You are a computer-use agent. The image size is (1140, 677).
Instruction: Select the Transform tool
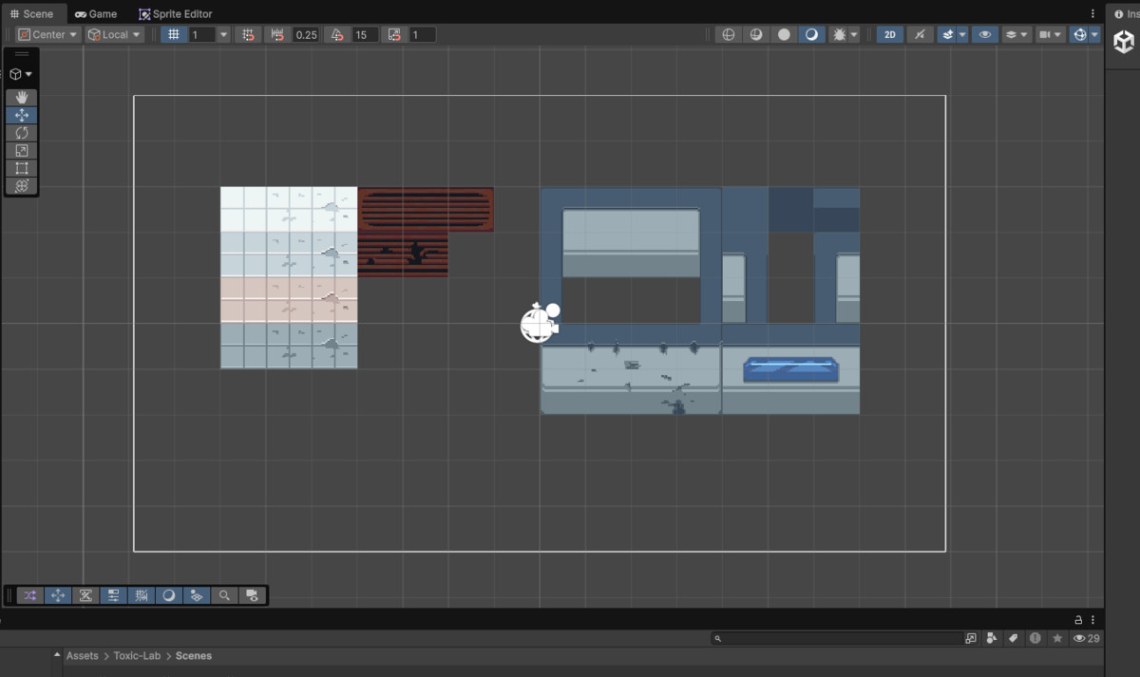point(22,185)
